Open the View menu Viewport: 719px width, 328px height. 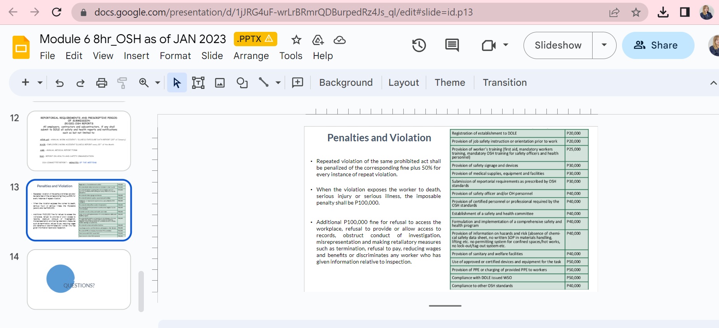(x=103, y=56)
